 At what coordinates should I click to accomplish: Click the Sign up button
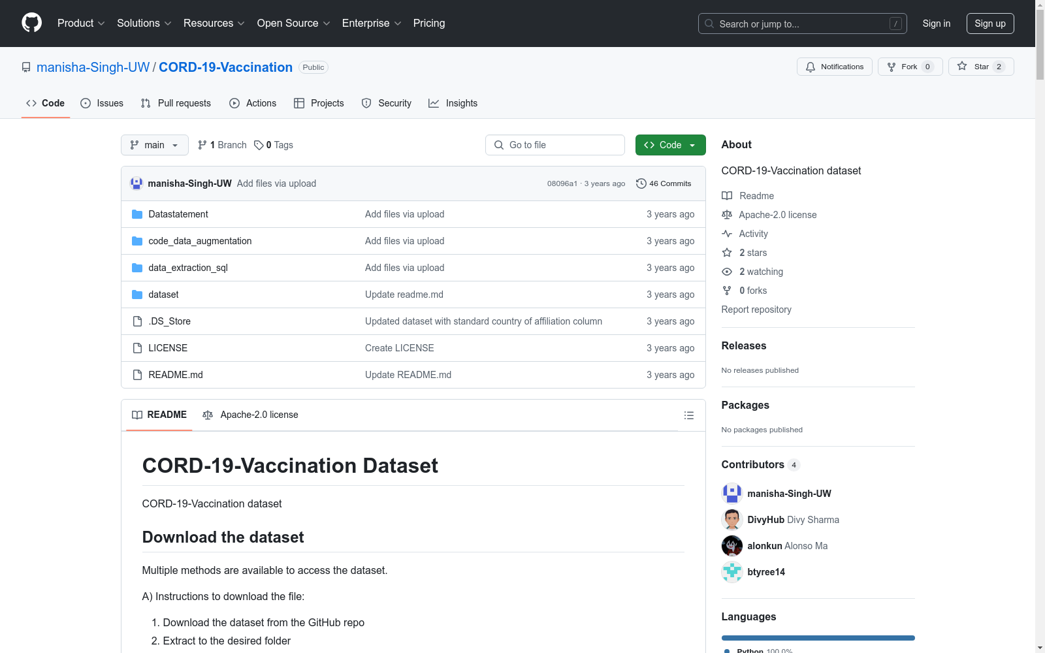[x=990, y=24]
